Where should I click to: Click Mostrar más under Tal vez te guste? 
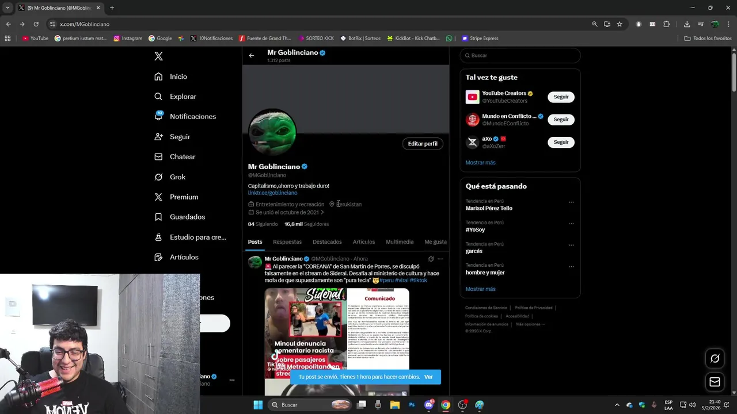(x=480, y=163)
